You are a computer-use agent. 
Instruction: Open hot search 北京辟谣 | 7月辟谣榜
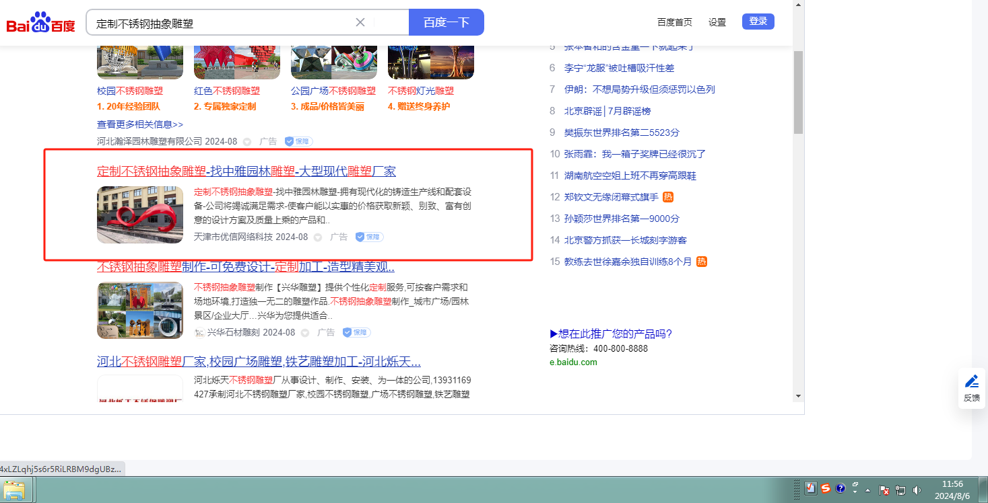point(607,111)
